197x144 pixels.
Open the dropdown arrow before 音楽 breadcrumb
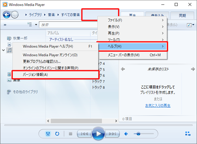[x=45, y=15]
